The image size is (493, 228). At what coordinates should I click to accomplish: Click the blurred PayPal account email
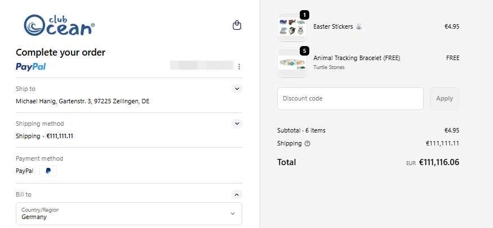(x=201, y=66)
